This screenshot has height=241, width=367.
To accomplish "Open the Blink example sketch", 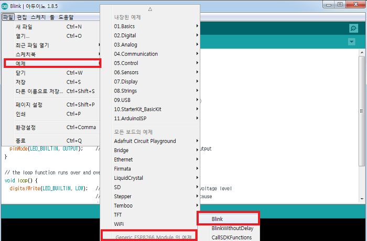I will click(x=229, y=219).
